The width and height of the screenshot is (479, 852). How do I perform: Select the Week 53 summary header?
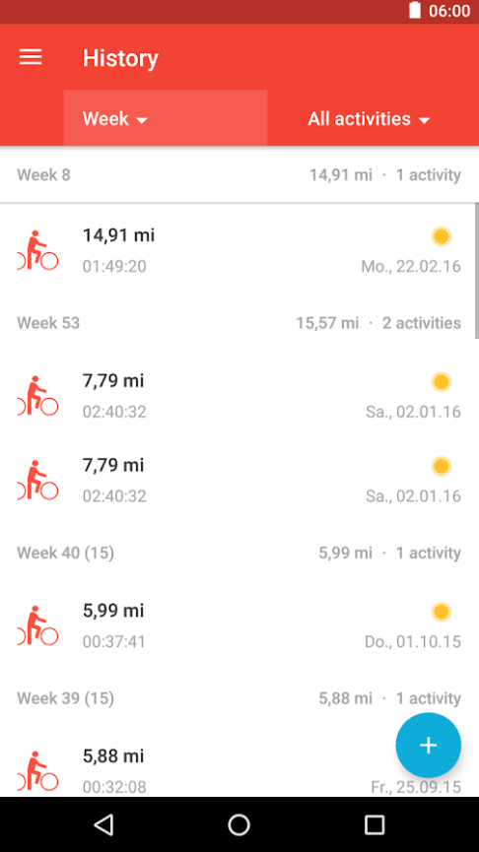[x=239, y=323]
